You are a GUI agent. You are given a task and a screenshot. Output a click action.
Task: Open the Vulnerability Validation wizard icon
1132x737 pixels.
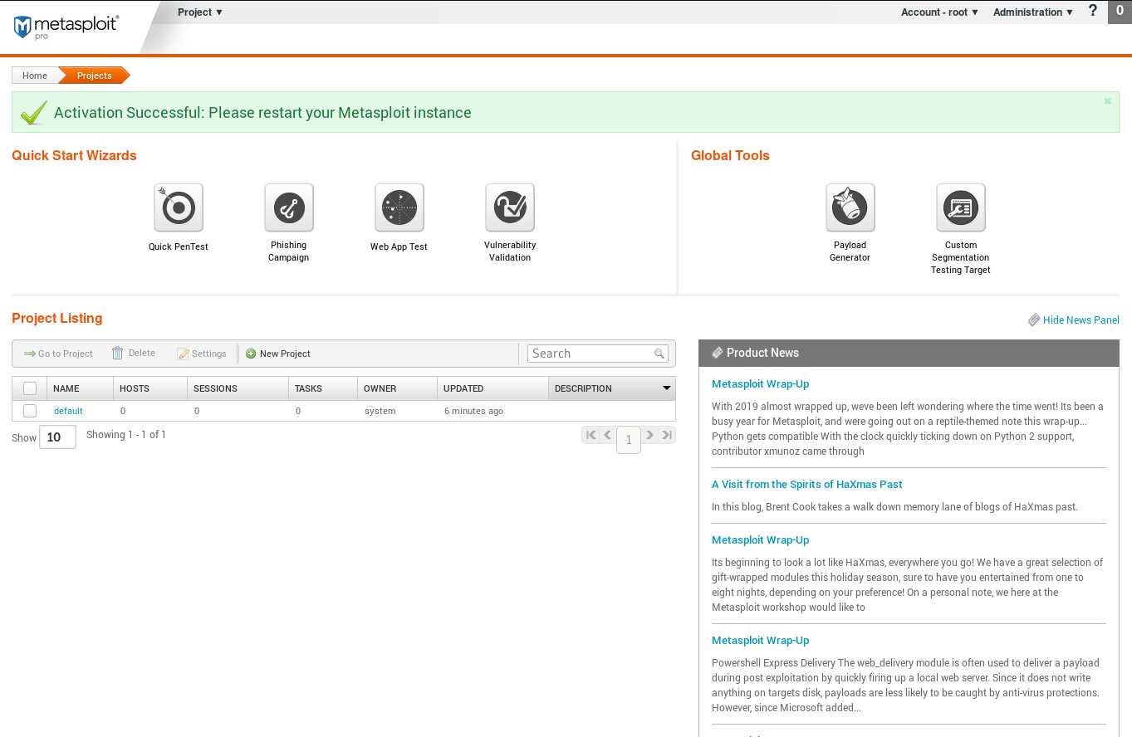coord(510,207)
